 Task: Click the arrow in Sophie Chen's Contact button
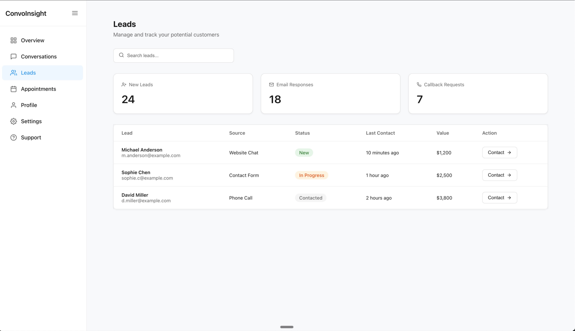[x=509, y=175]
